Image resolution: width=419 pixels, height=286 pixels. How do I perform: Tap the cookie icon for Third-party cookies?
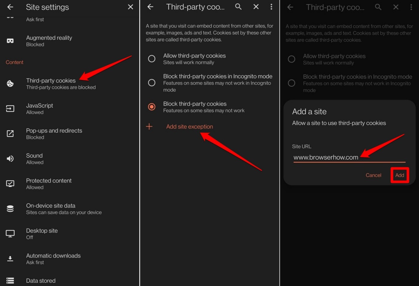click(x=10, y=84)
